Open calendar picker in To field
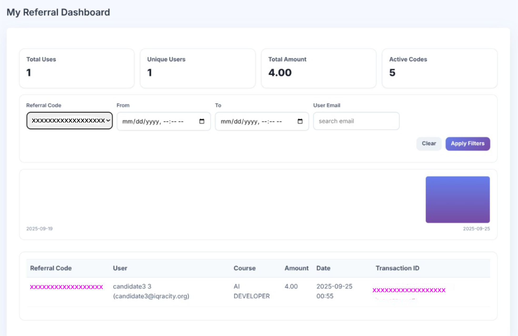This screenshot has width=518, height=336. point(300,121)
